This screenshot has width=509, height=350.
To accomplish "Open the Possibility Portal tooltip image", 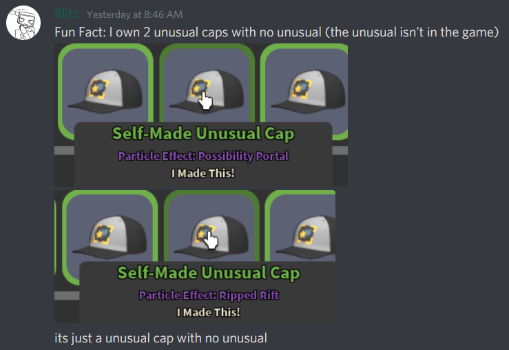I will point(201,115).
